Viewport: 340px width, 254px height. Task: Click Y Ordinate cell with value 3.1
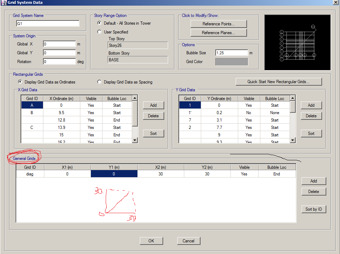220,120
